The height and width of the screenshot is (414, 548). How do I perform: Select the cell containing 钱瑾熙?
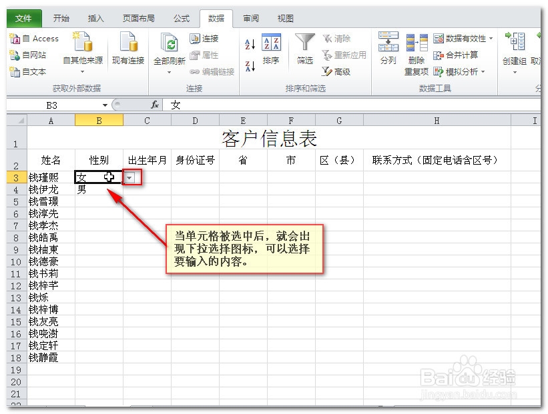coord(51,178)
